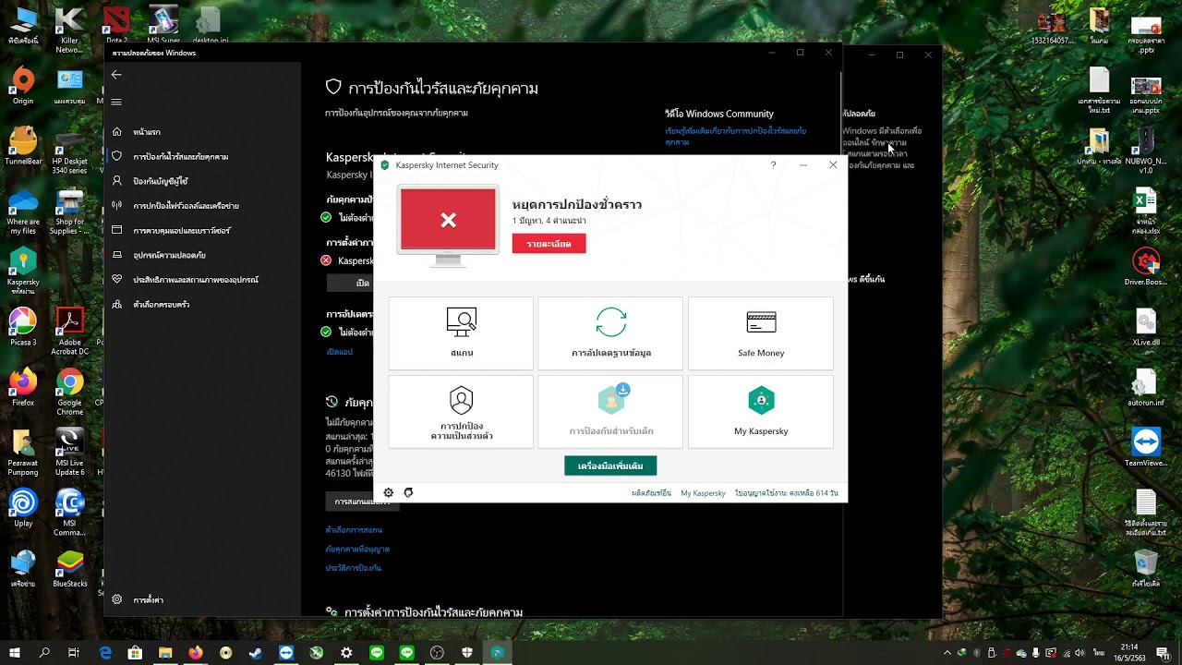Click the Google Chrome desktop icon

tap(70, 393)
